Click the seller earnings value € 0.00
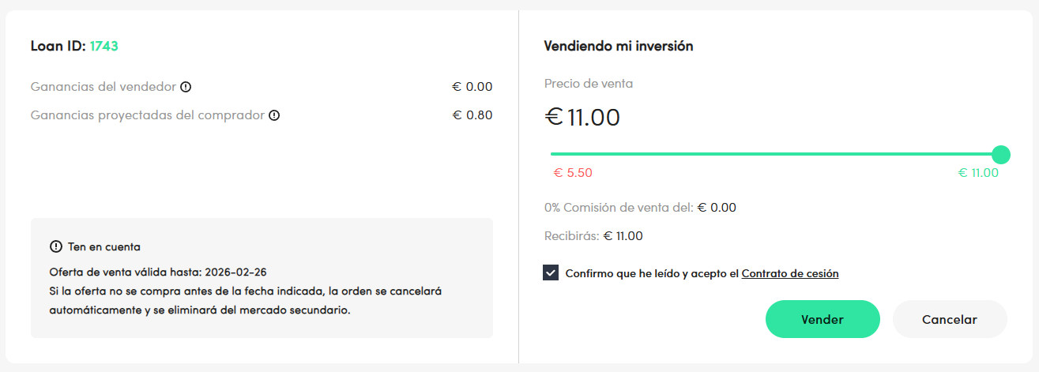Viewport: 1039px width, 372px height. [472, 87]
